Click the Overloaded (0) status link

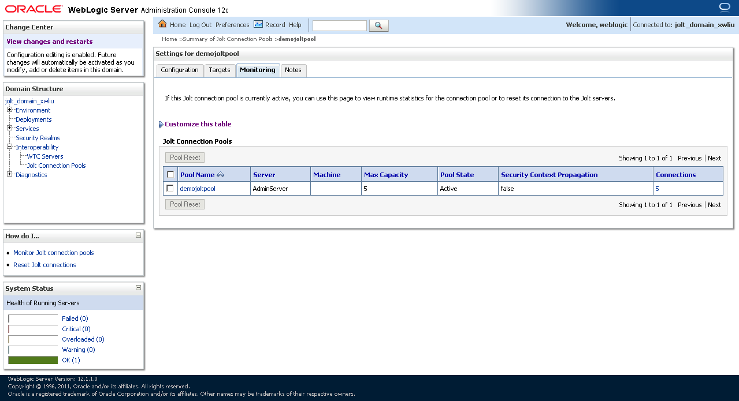tap(83, 339)
